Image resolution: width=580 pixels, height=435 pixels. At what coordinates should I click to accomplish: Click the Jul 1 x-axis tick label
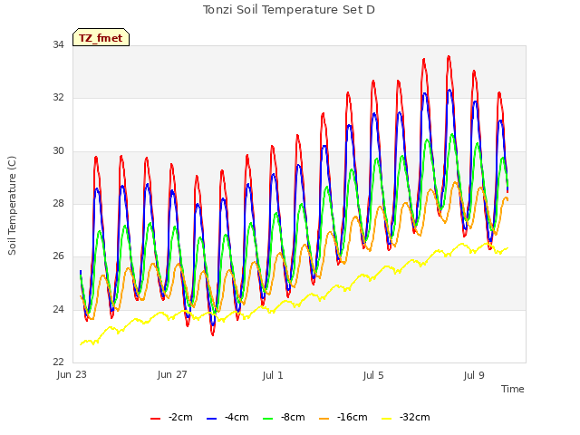point(273,375)
